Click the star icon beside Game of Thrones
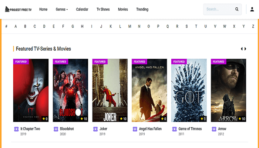 174,129
